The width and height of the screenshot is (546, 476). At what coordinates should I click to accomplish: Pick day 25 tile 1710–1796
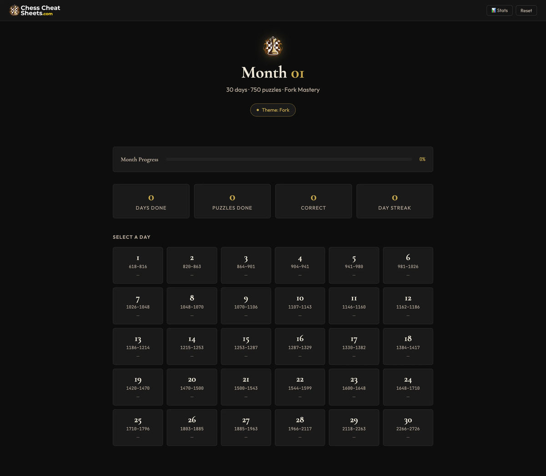[x=138, y=427]
